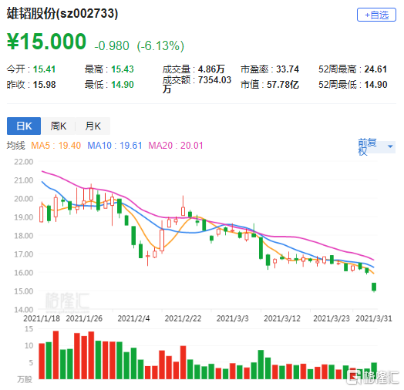Click the 格隆汇 logo watermark at bottom right

click(x=372, y=377)
